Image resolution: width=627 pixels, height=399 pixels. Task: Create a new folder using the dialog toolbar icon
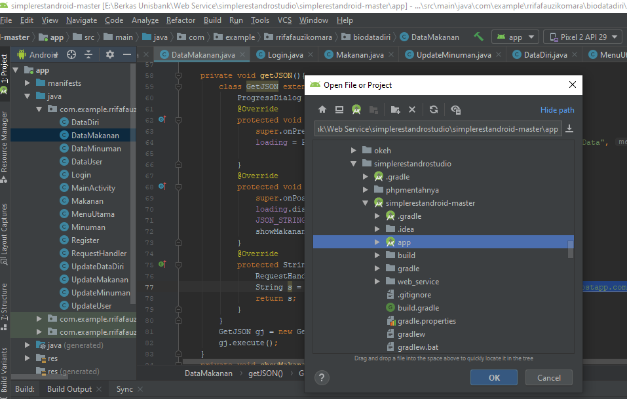396,109
